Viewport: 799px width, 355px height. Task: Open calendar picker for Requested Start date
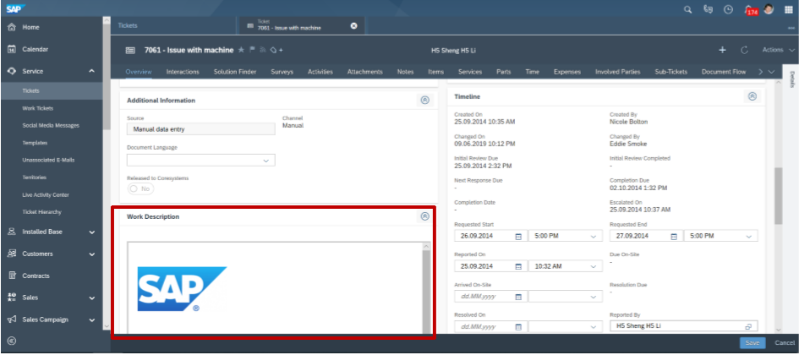518,237
